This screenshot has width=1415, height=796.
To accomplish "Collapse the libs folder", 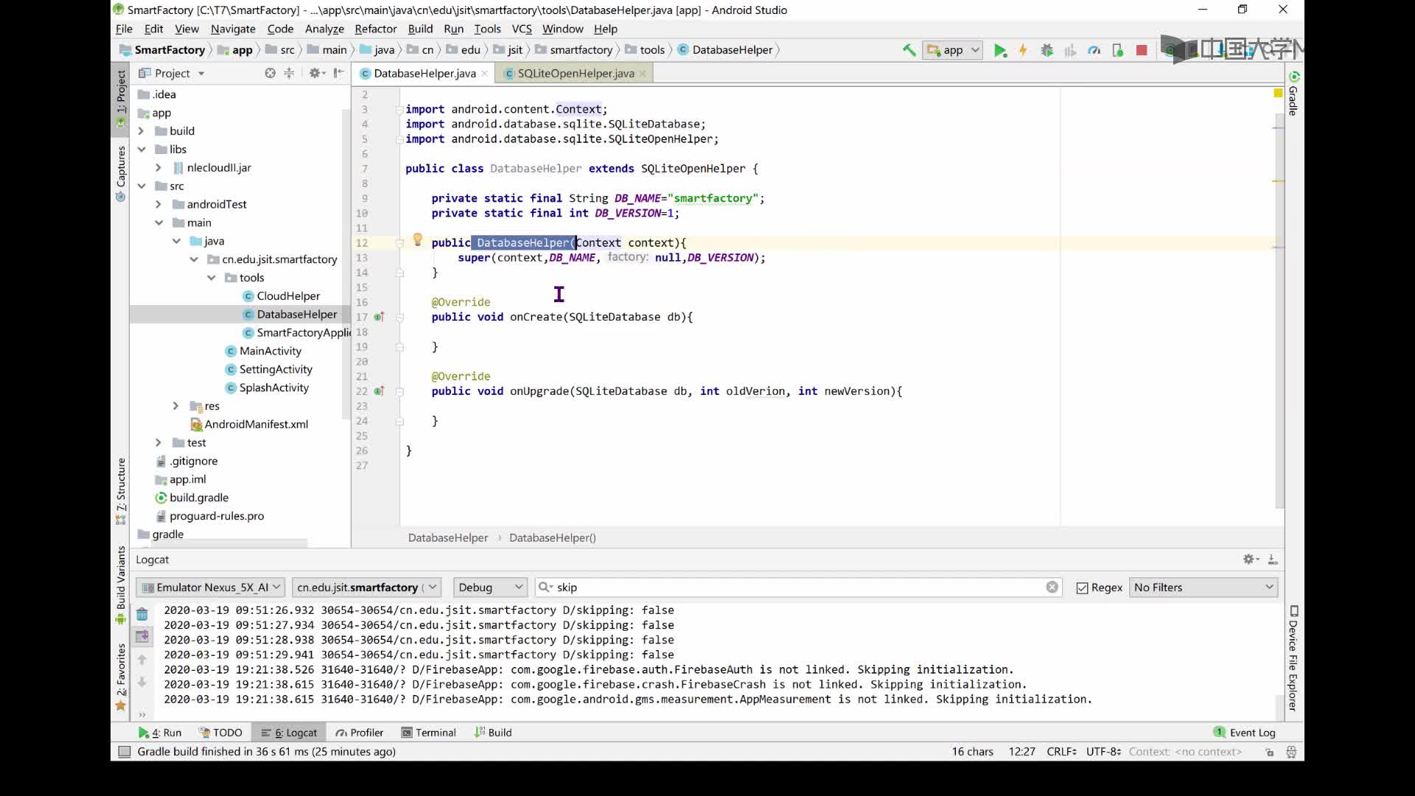I will click(141, 150).
